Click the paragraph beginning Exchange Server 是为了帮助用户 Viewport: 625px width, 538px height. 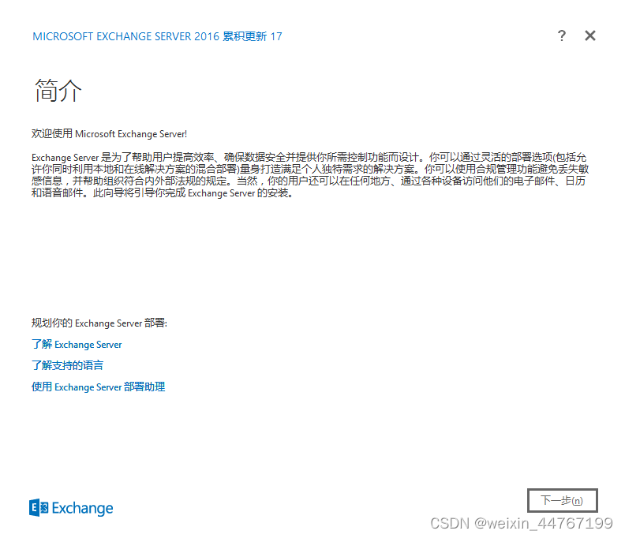pyautogui.click(x=310, y=175)
